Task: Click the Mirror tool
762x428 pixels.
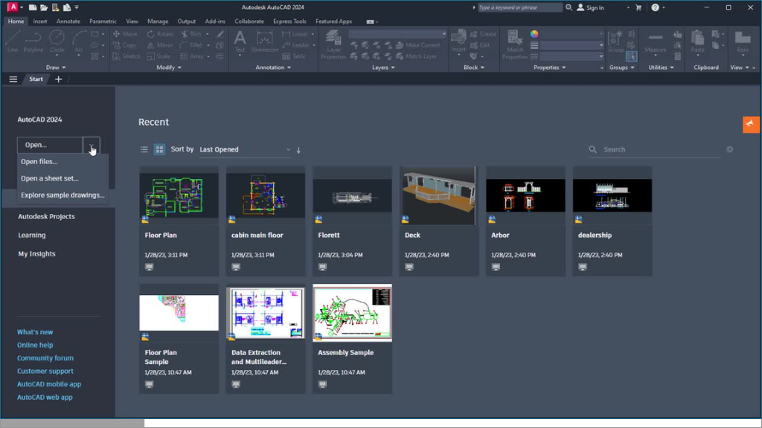Action: pyautogui.click(x=161, y=45)
